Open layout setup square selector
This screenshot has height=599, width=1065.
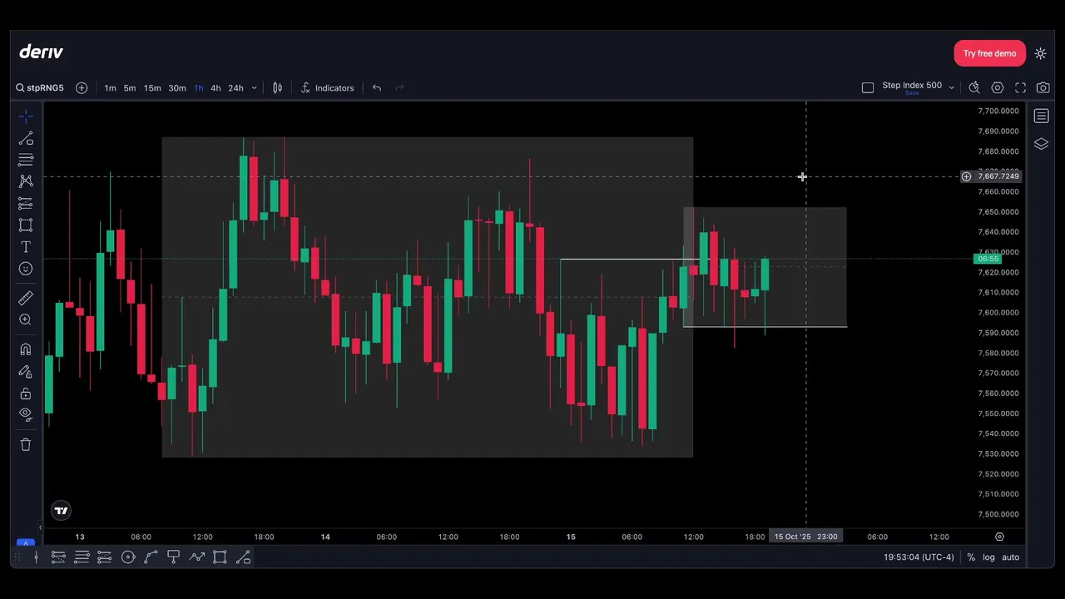pyautogui.click(x=868, y=87)
